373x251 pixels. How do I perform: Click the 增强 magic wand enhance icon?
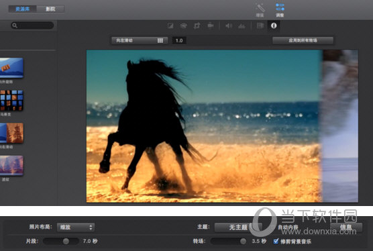(x=260, y=9)
